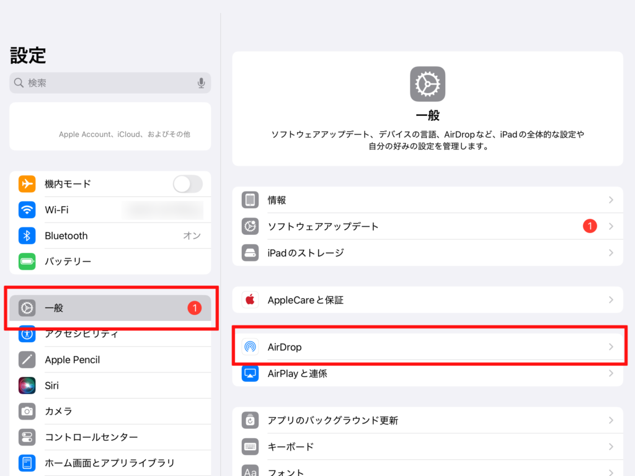Open AirDrop via its right chevron
635x476 pixels.
pyautogui.click(x=611, y=347)
